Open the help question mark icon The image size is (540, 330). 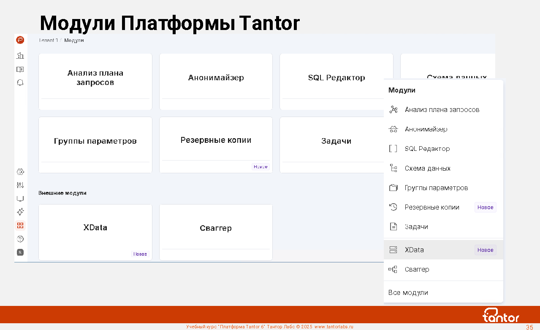tap(20, 239)
